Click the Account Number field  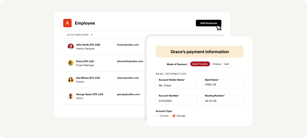click(176, 100)
